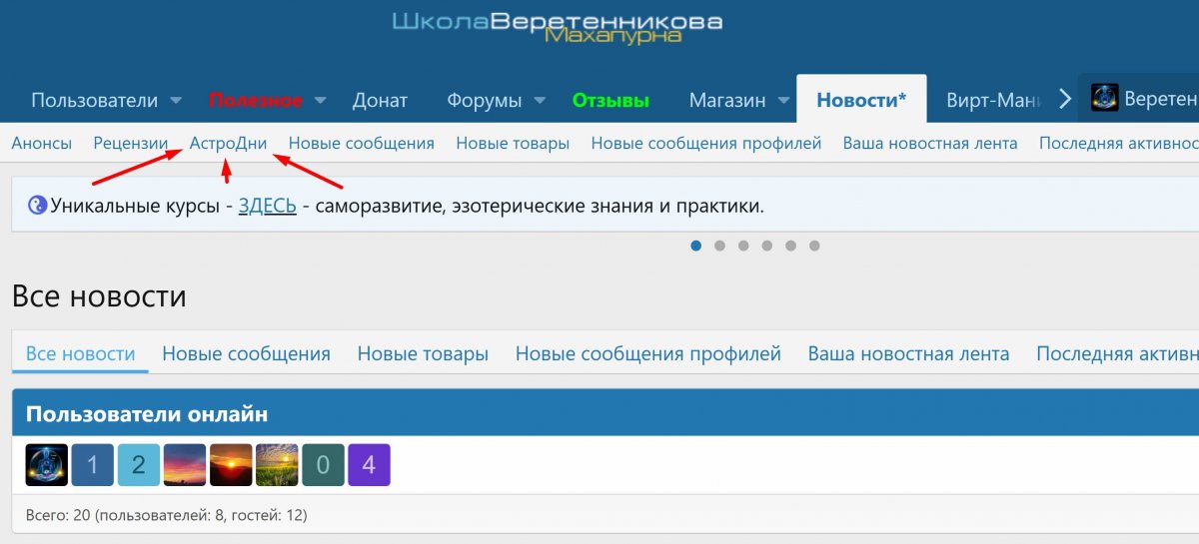The height and width of the screenshot is (544, 1199).
Task: Expand the Полезное dropdown arrow
Action: (321, 101)
